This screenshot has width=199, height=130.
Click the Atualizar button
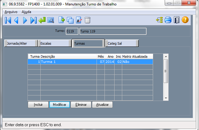(102, 105)
